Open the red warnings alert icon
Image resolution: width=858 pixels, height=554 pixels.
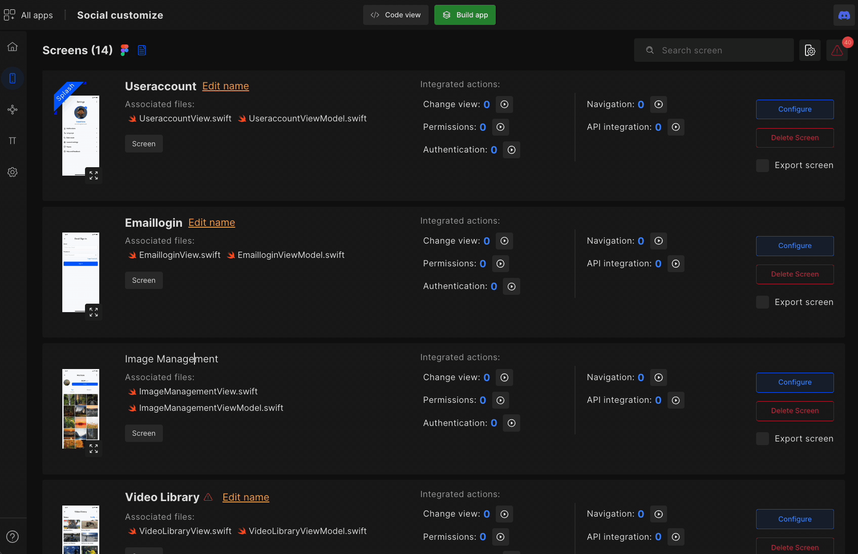pos(837,50)
